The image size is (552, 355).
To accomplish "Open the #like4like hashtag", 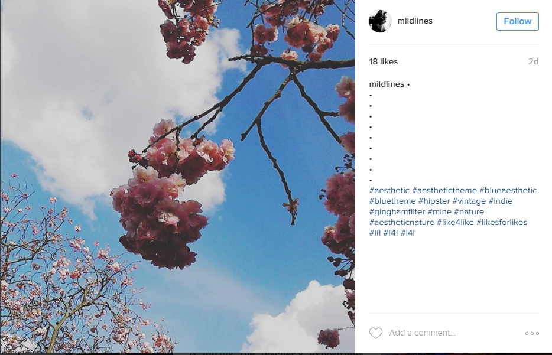I will pos(455,222).
